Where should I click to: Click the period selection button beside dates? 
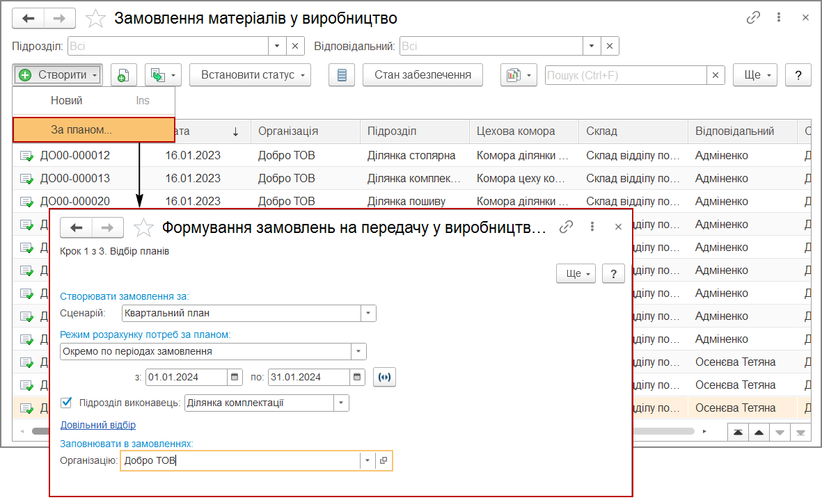[384, 377]
